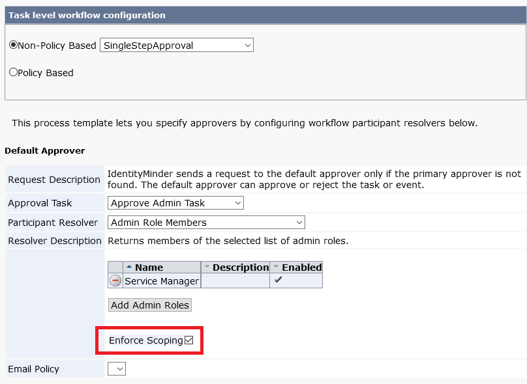The image size is (527, 384).
Task: Click the Task level workflow configuration header
Action: coord(87,15)
